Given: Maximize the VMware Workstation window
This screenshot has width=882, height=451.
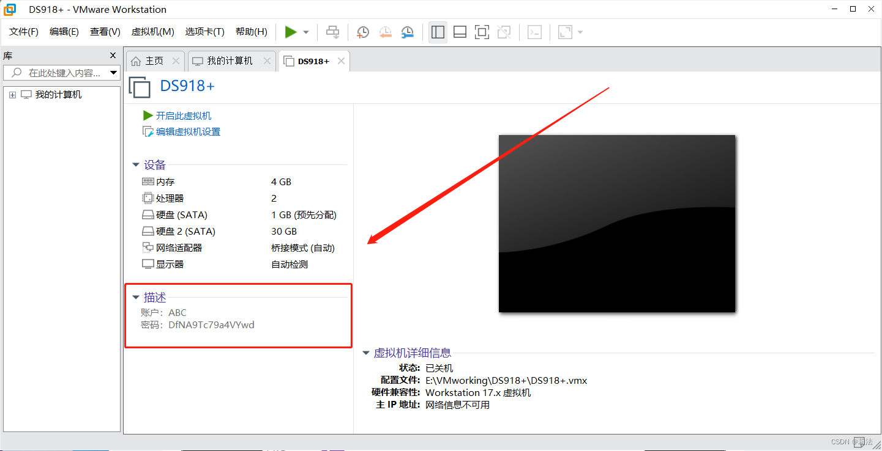Looking at the screenshot, I should click(x=853, y=9).
